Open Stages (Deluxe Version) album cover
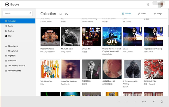The image size is (169, 107). [153, 37]
